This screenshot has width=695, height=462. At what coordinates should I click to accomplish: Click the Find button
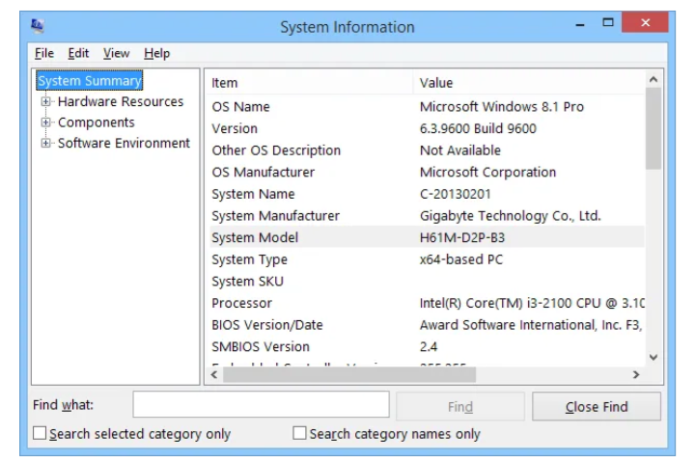(460, 406)
